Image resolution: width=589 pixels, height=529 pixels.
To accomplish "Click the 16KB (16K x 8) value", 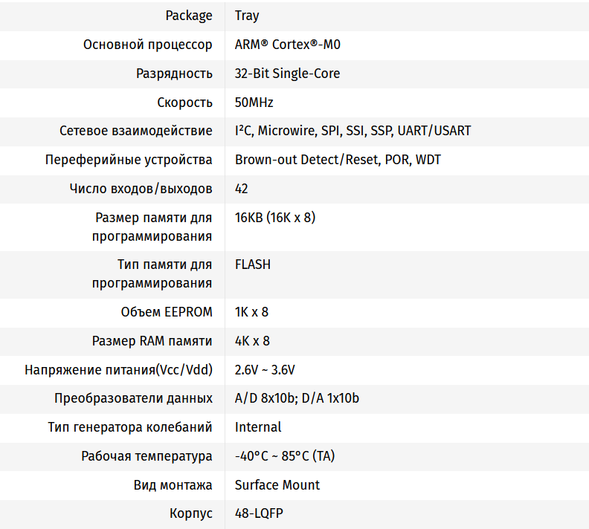I will click(275, 218).
